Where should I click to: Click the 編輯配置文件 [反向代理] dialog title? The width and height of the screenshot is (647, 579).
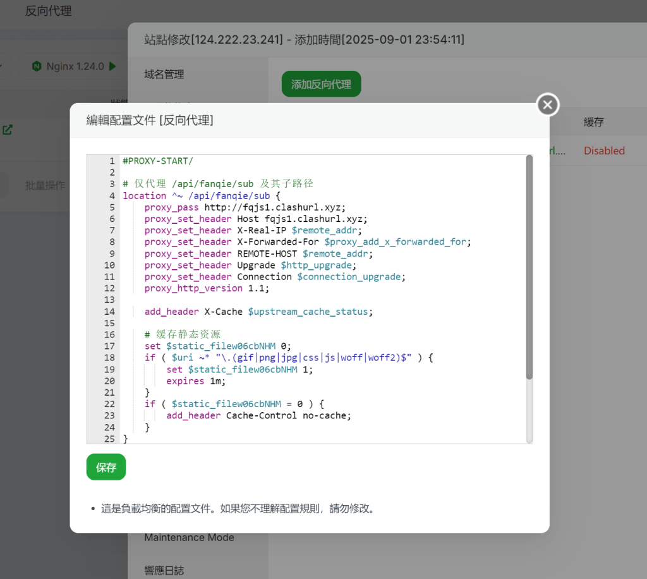(150, 120)
